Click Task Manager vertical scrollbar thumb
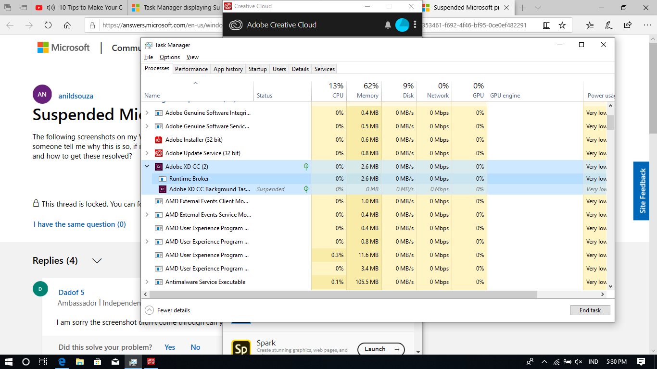This screenshot has width=657, height=369. 610,123
